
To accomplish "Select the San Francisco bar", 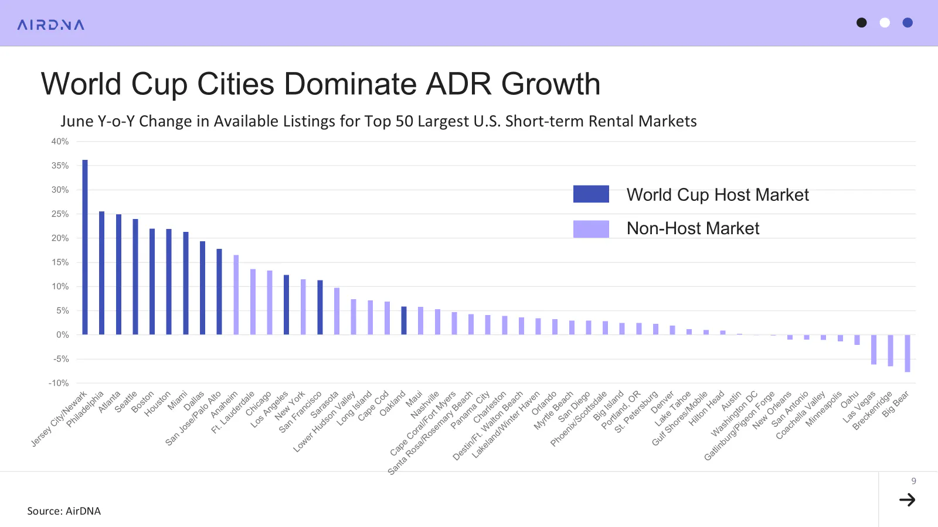I will 320,307.
